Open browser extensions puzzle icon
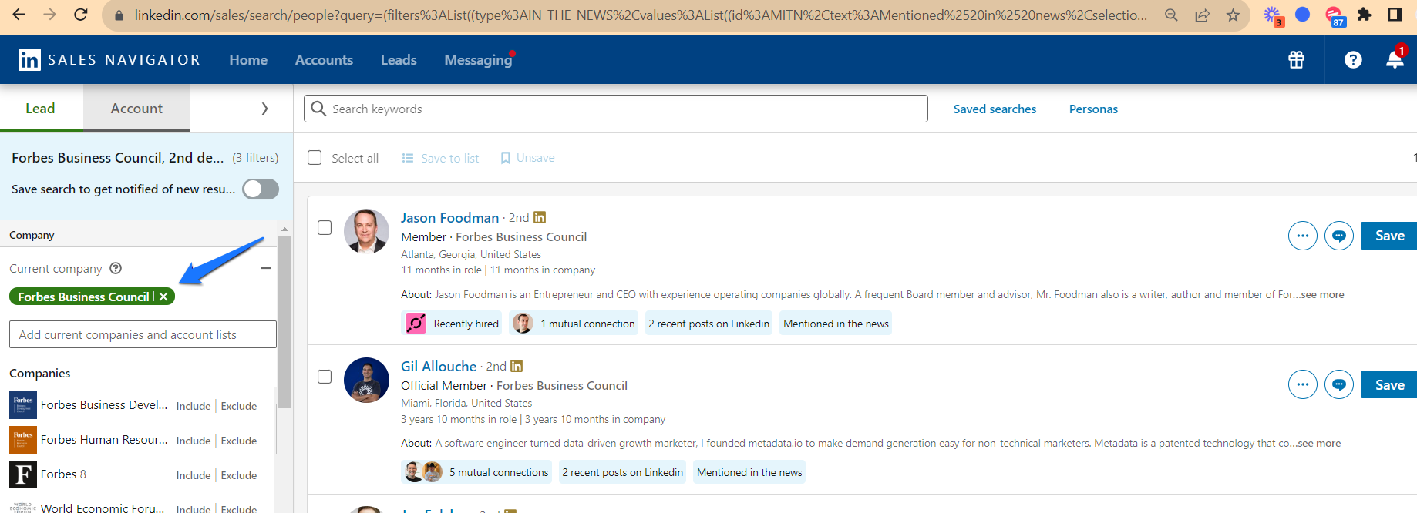 [x=1364, y=15]
